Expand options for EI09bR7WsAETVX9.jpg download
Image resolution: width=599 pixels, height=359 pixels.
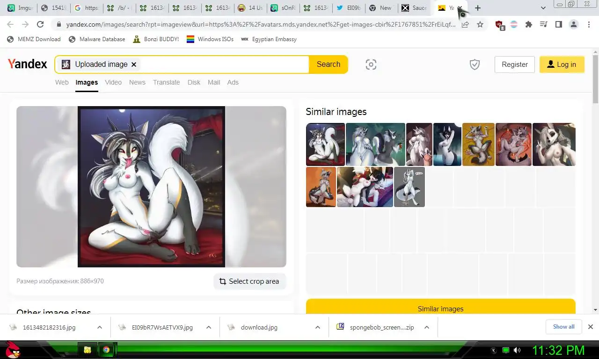point(209,327)
